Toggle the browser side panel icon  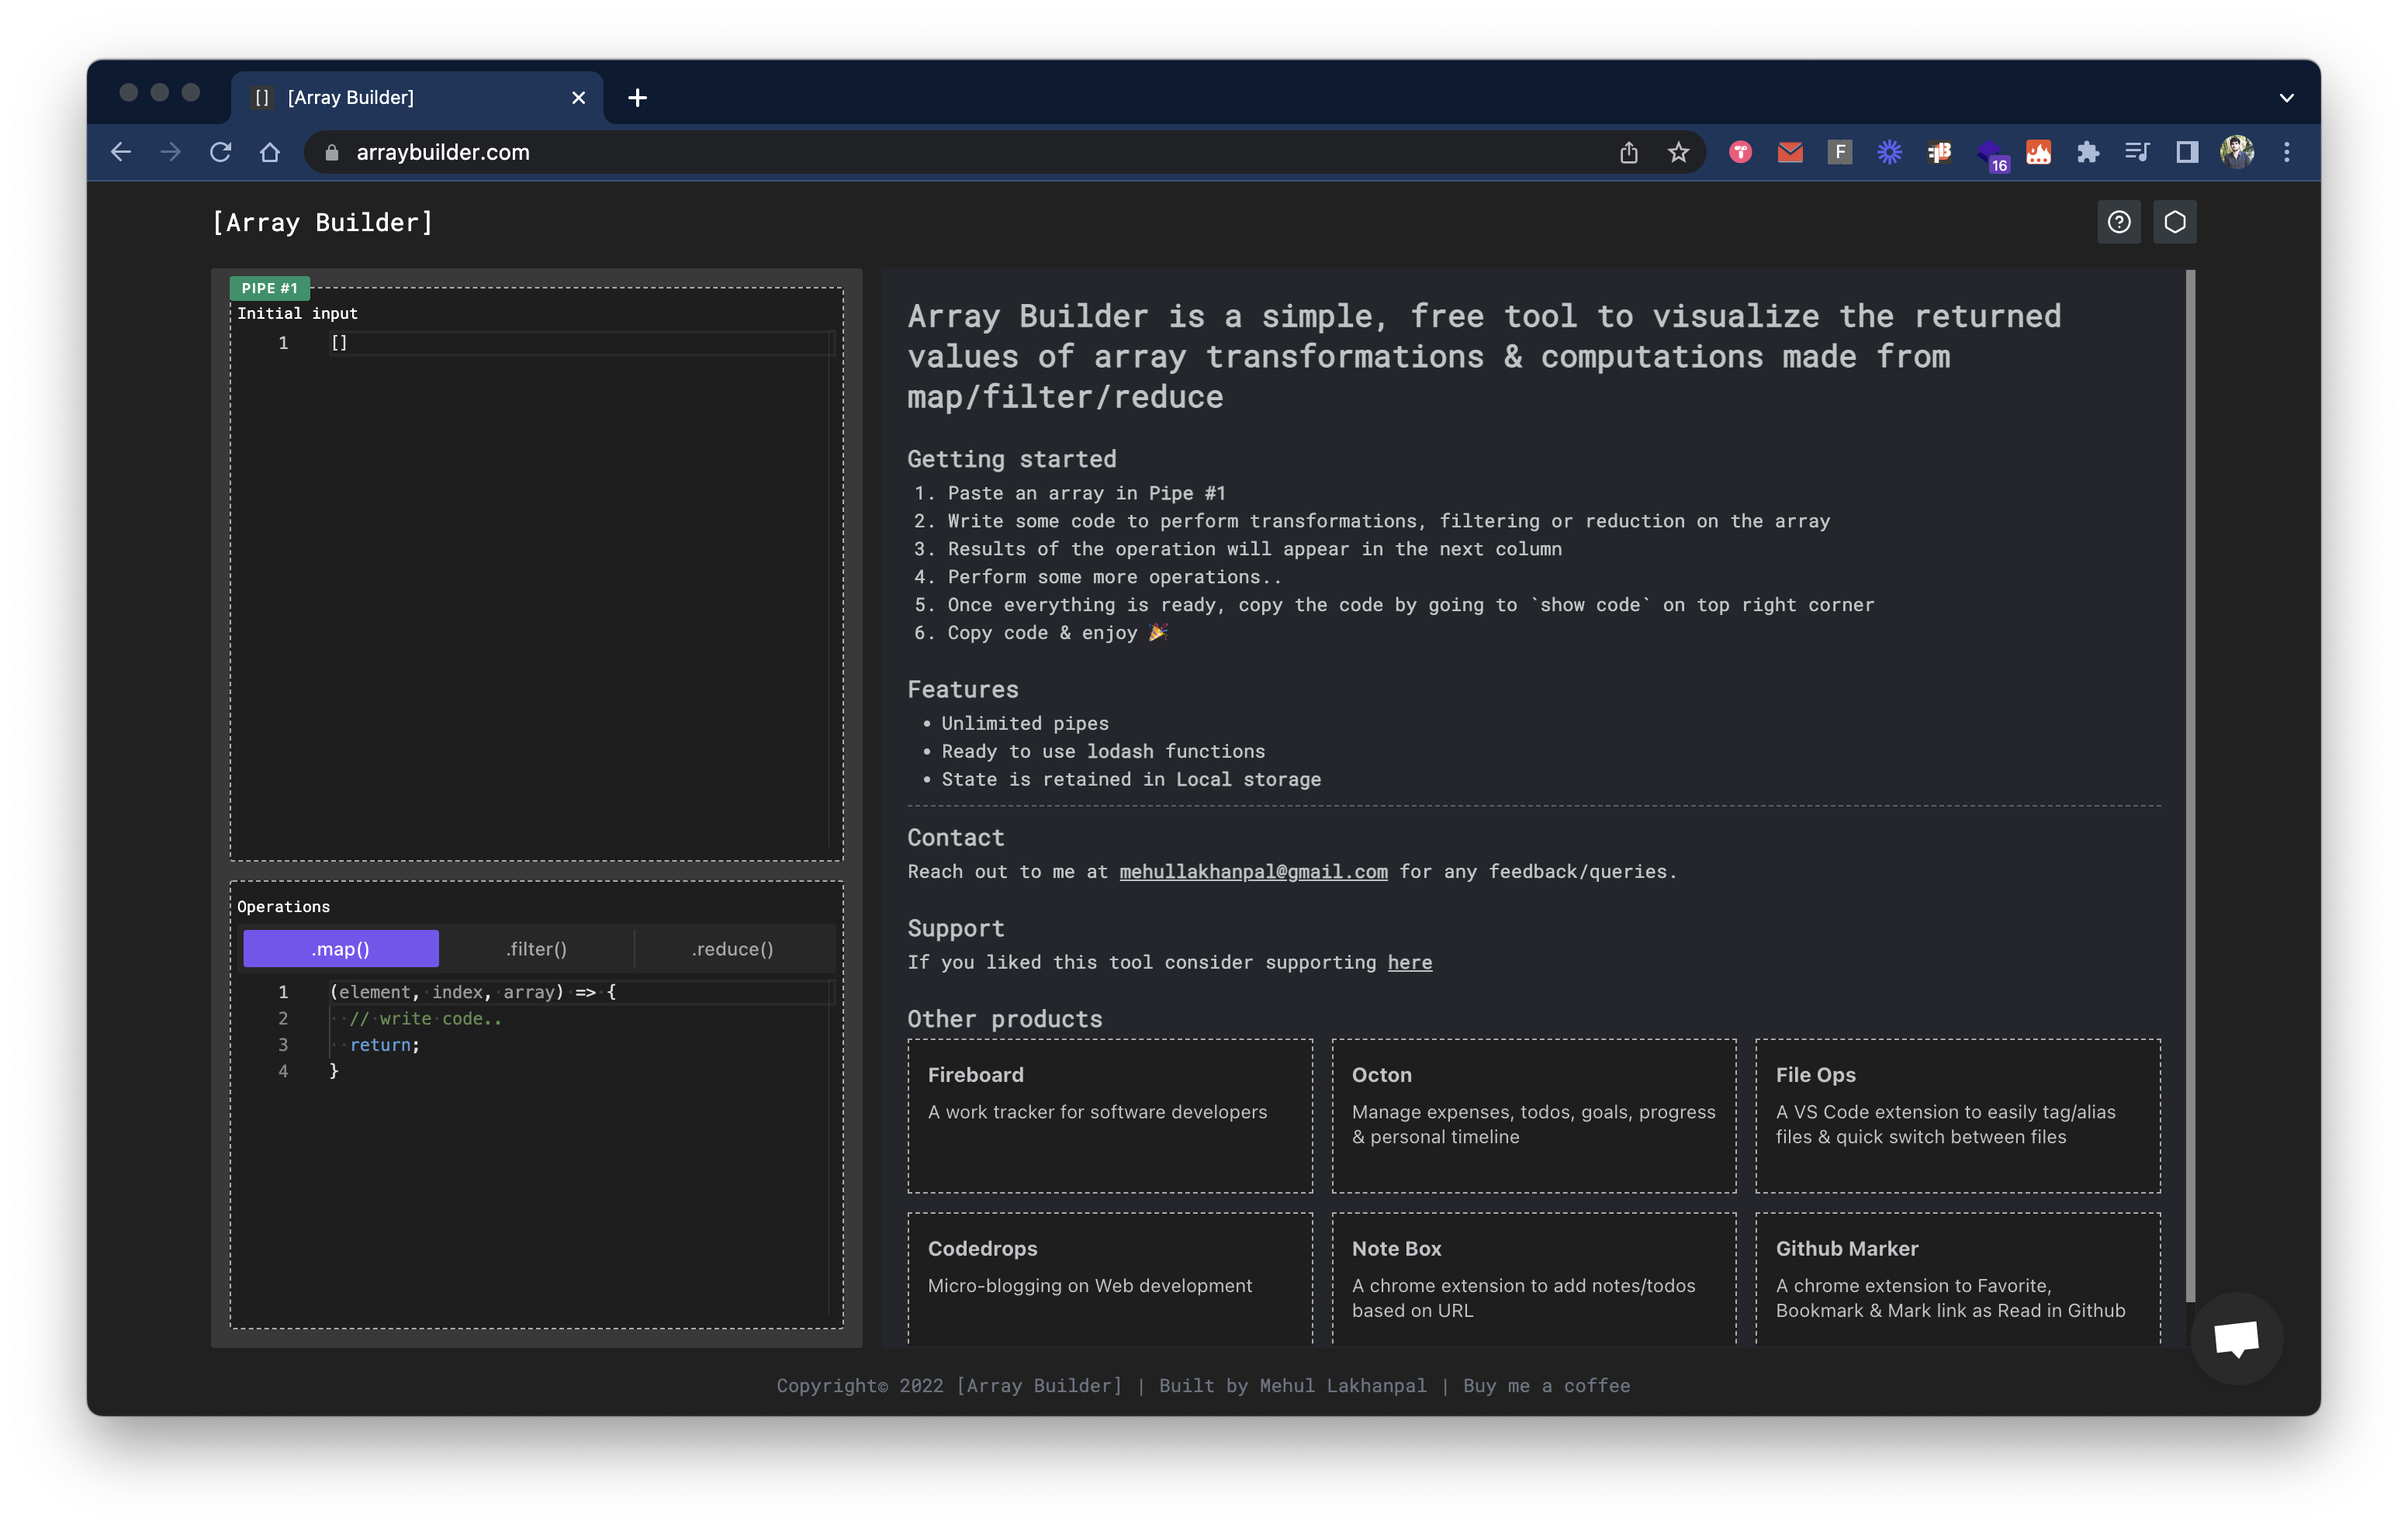click(x=2187, y=152)
